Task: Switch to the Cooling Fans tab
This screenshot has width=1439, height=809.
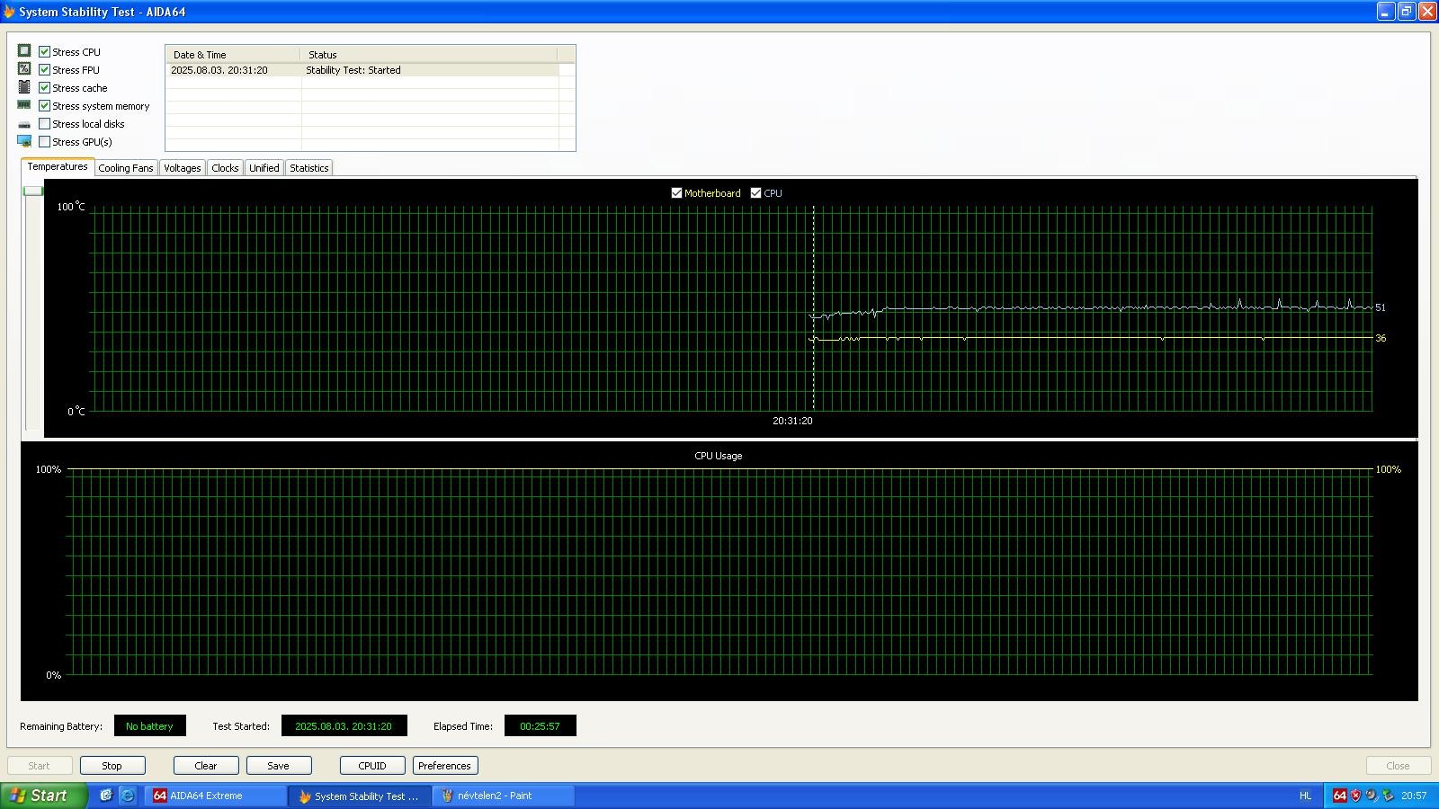Action: point(126,168)
